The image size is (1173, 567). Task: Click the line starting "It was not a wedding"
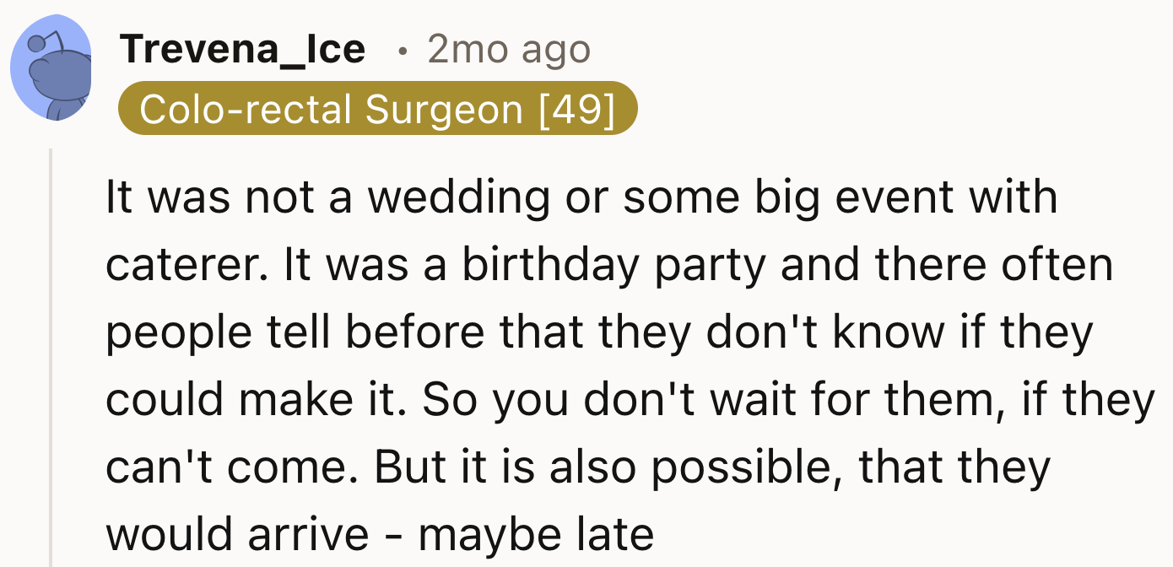[x=581, y=197]
